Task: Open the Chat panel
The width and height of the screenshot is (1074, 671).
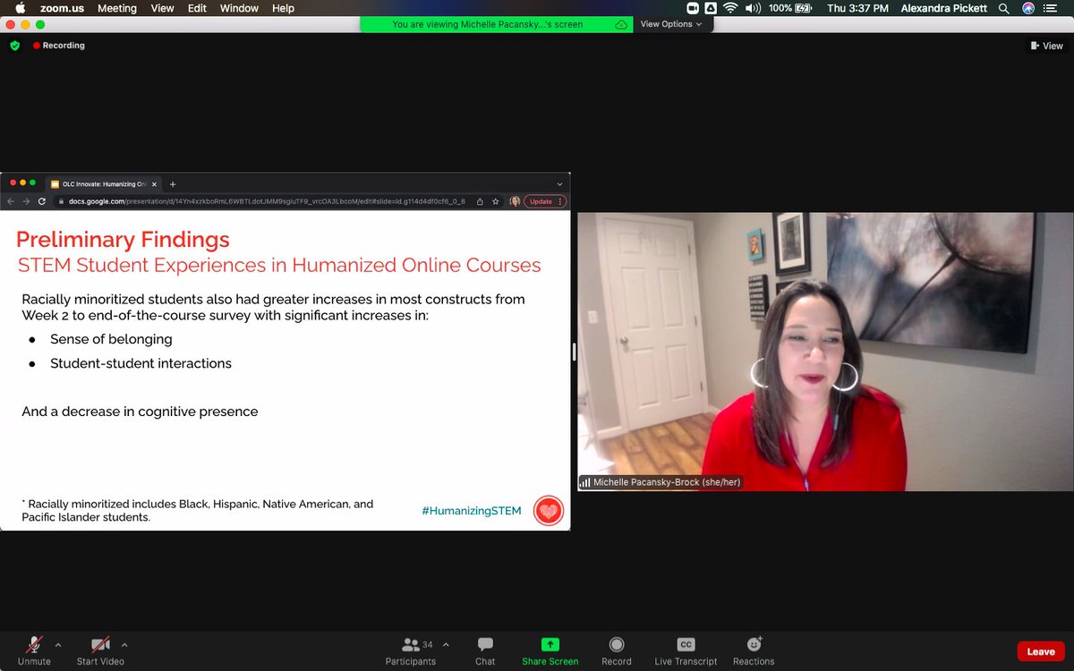Action: [x=485, y=650]
